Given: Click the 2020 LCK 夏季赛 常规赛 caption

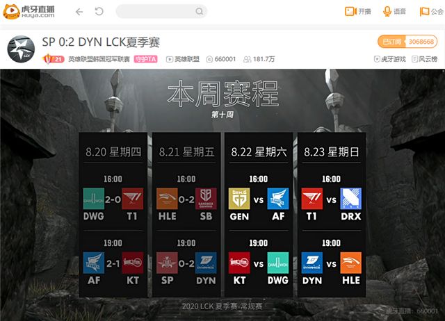Looking at the screenshot, I should click(222, 306).
